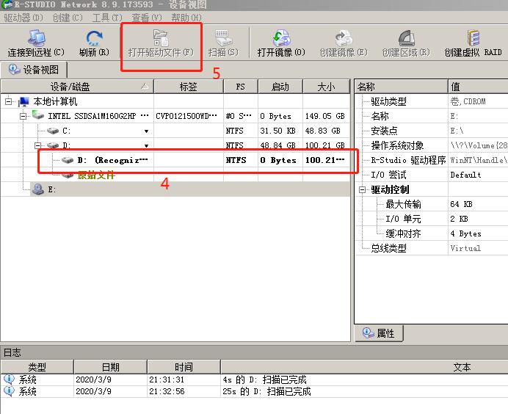Click the 149.05 GB size cell
Image resolution: width=508 pixels, height=414 pixels.
pos(325,116)
